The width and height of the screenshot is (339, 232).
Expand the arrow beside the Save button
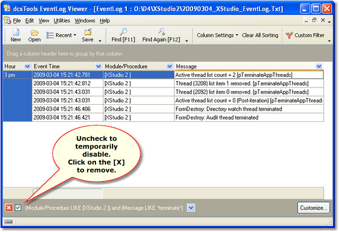[x=100, y=41]
